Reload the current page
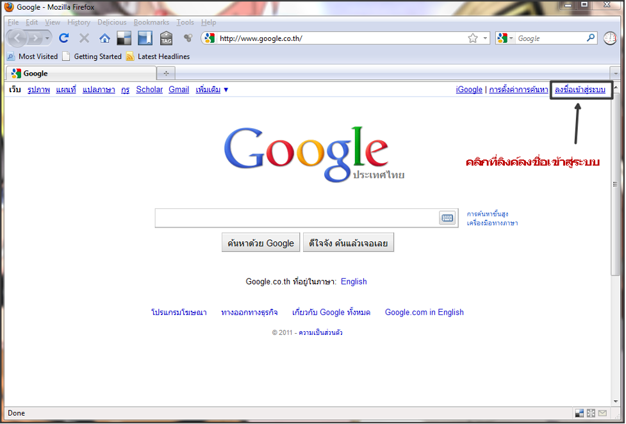 64,38
